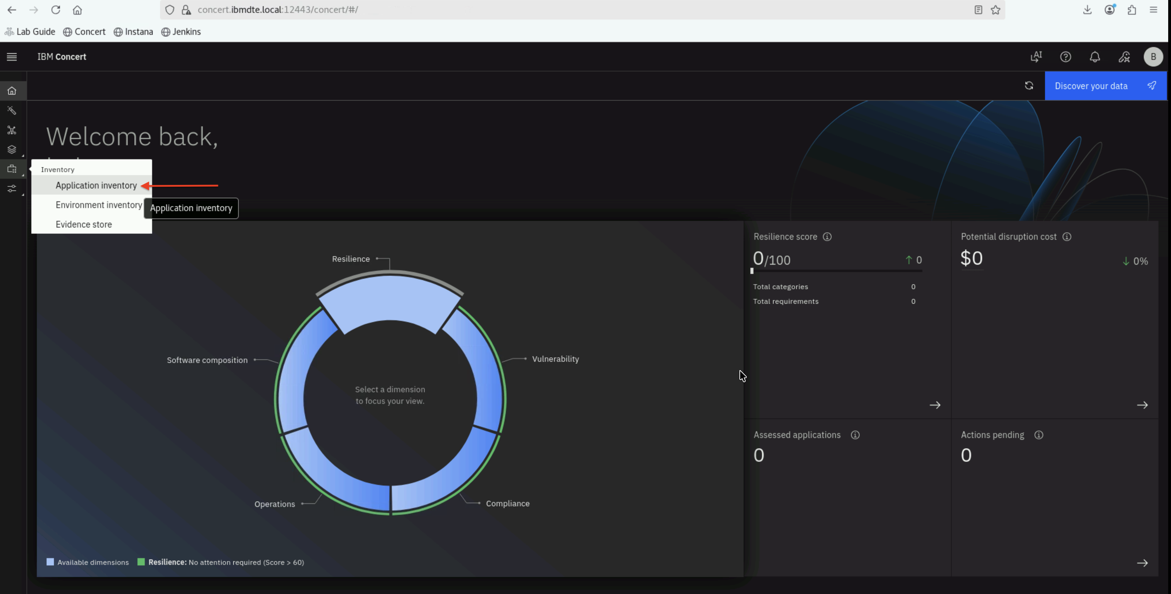Click the Total categories row label

click(781, 287)
